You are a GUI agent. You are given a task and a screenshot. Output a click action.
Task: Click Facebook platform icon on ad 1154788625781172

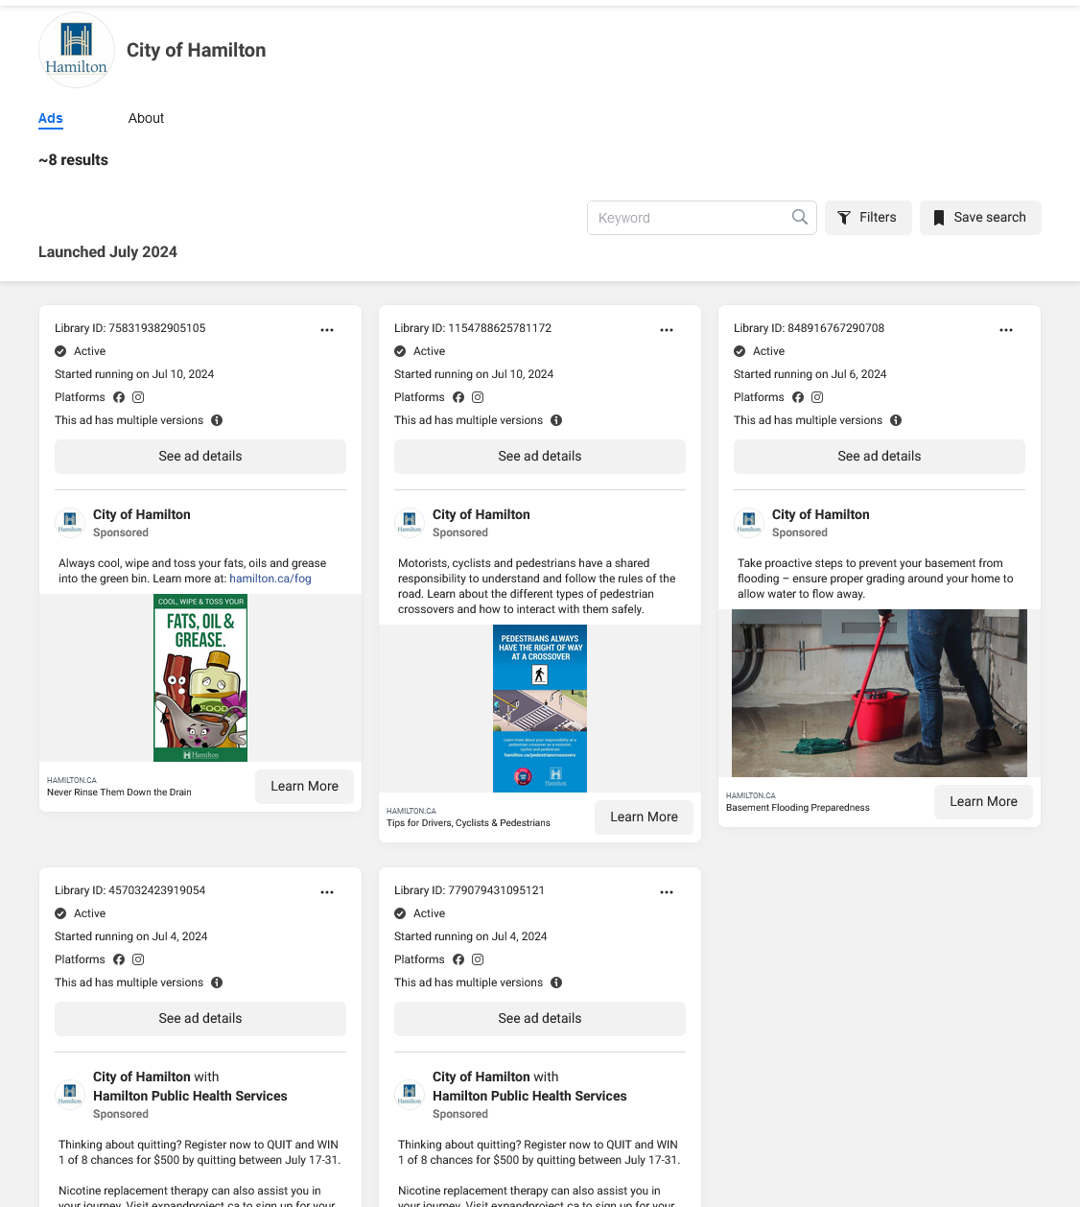pos(458,397)
